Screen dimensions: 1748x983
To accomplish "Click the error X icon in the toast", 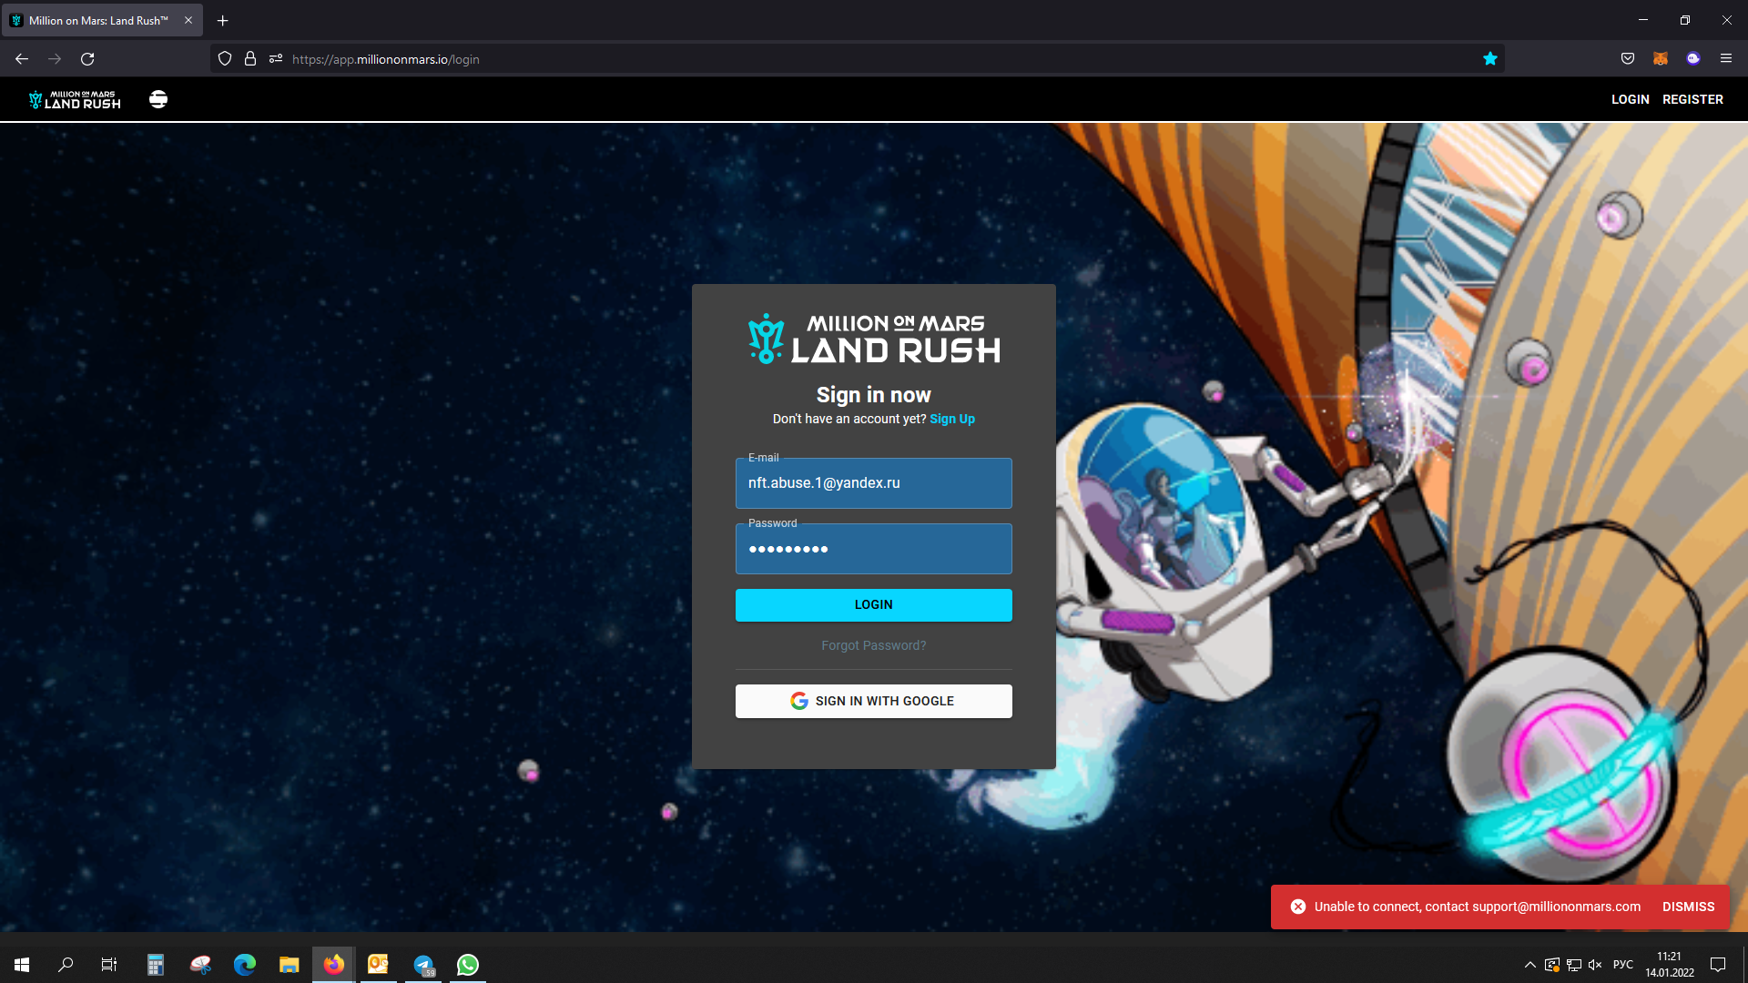I will pos(1298,907).
